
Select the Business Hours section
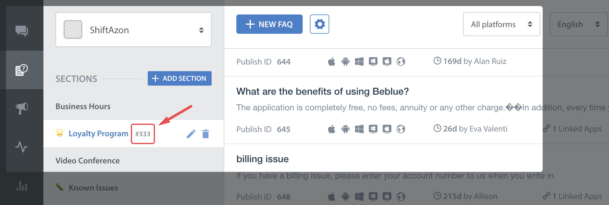83,106
